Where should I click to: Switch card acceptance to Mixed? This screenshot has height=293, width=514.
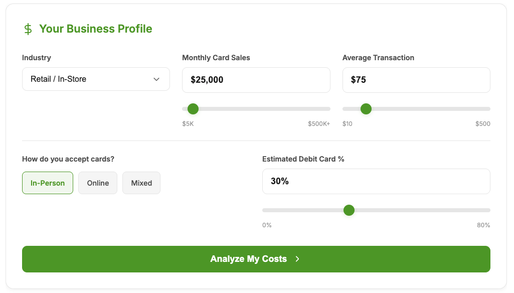pyautogui.click(x=141, y=183)
